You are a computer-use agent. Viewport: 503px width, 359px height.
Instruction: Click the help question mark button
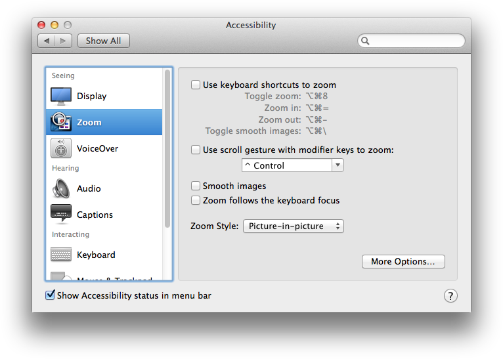(x=450, y=296)
